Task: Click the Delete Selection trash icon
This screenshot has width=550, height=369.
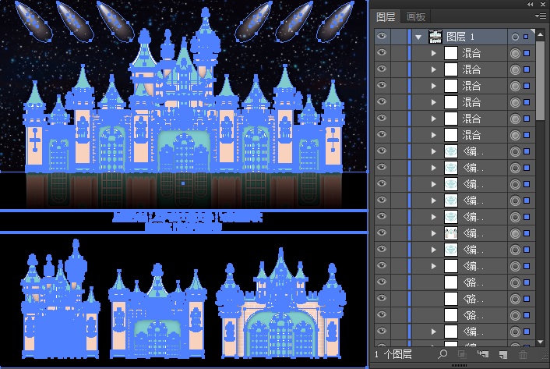Action: [523, 355]
